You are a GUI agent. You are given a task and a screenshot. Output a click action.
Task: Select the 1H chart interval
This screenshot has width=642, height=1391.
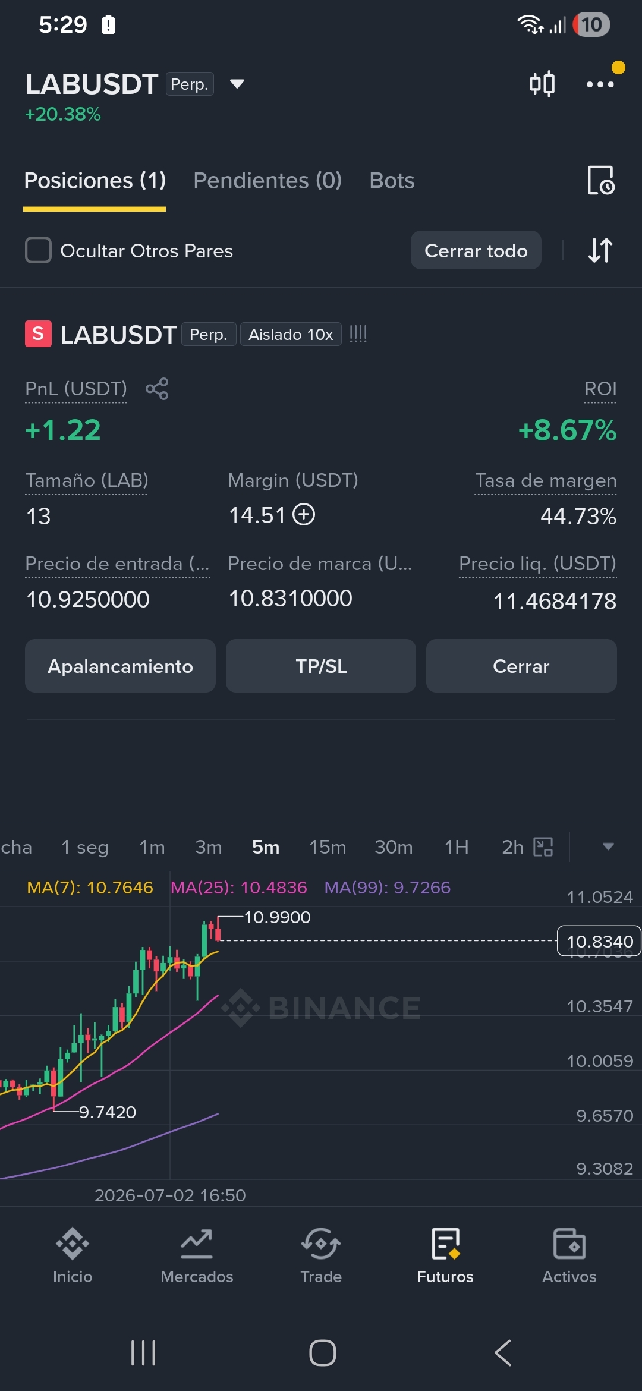point(457,847)
